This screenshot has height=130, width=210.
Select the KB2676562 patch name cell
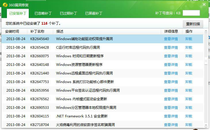click(x=39, y=99)
